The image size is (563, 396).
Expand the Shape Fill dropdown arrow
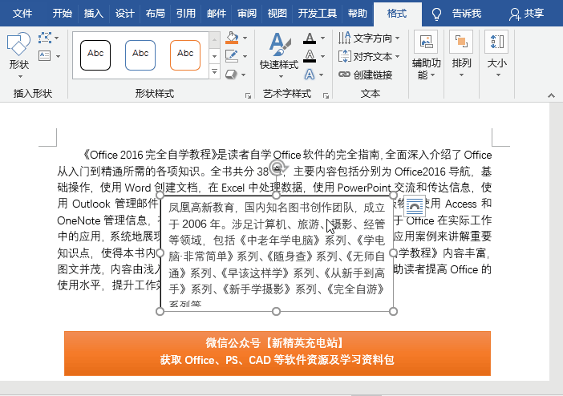point(245,38)
